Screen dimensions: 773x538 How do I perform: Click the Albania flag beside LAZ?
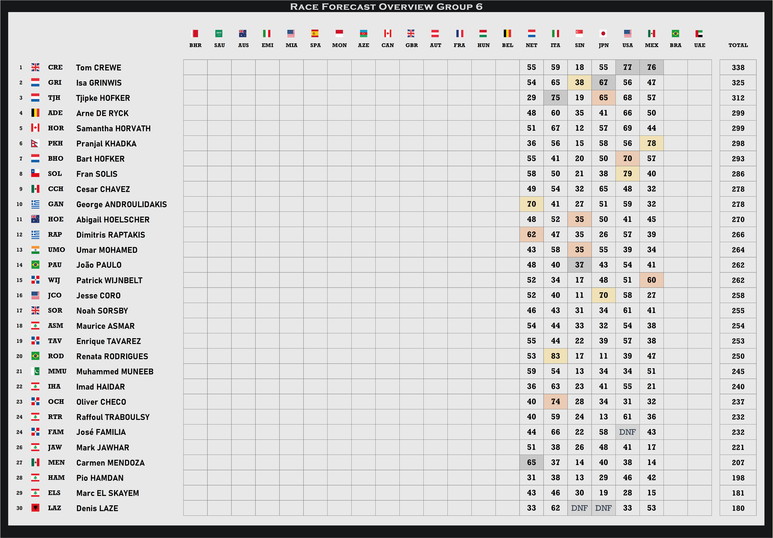35,508
